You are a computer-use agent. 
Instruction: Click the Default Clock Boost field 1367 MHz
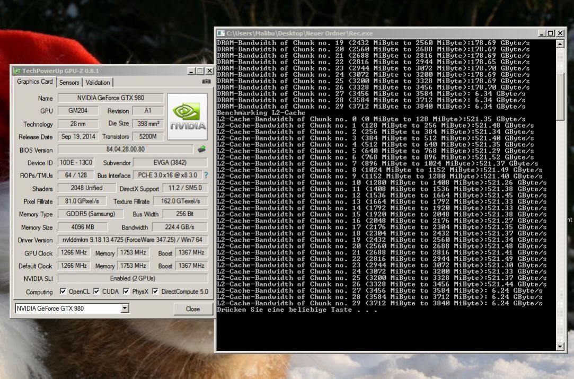(191, 266)
